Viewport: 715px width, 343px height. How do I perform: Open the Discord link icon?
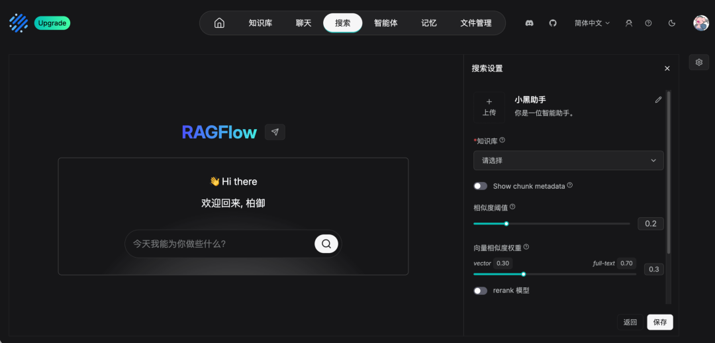tap(530, 23)
